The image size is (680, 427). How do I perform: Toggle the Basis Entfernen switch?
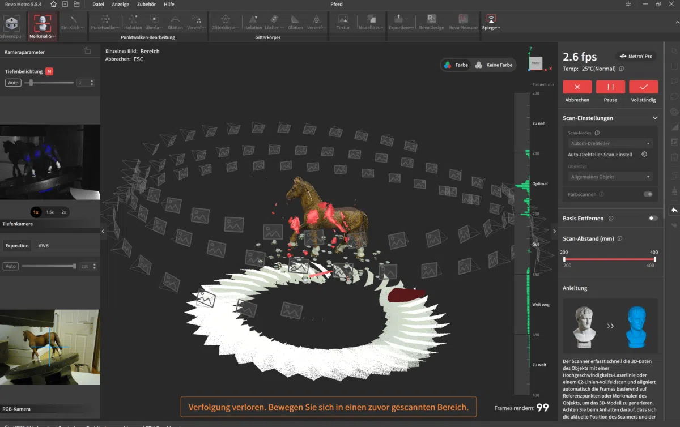(x=653, y=218)
